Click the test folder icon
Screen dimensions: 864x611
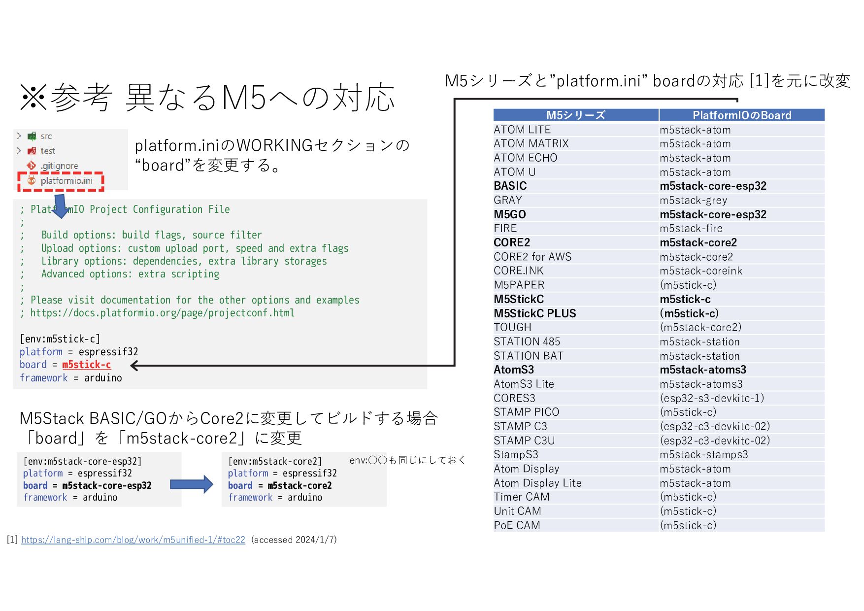32,151
